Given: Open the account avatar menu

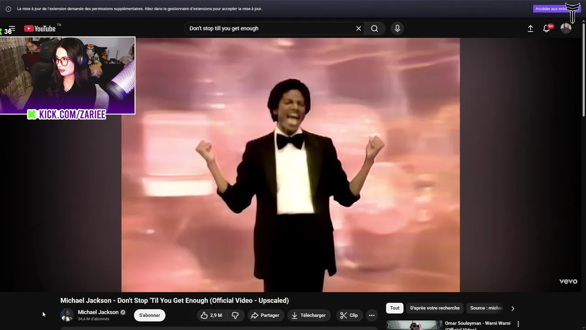Looking at the screenshot, I should pyautogui.click(x=566, y=28).
